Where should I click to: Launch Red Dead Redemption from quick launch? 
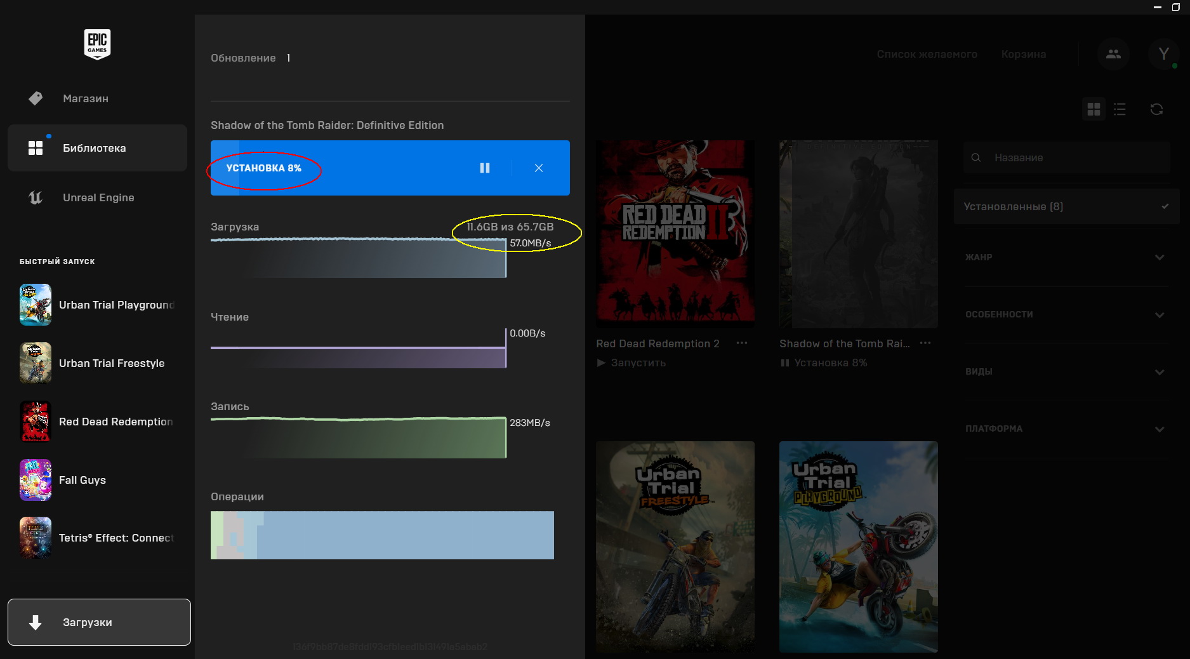tap(97, 422)
